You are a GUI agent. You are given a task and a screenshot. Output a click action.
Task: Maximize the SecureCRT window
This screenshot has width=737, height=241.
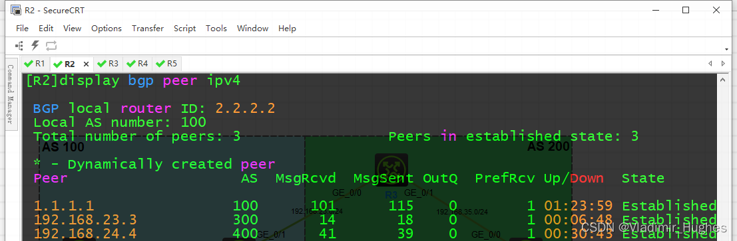[686, 10]
